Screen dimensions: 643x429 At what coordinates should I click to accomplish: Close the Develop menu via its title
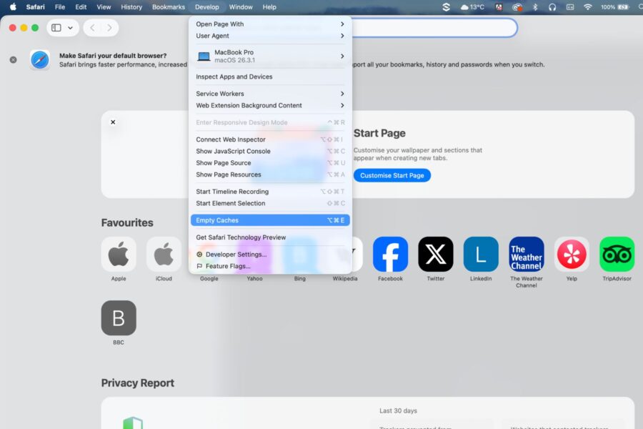207,7
